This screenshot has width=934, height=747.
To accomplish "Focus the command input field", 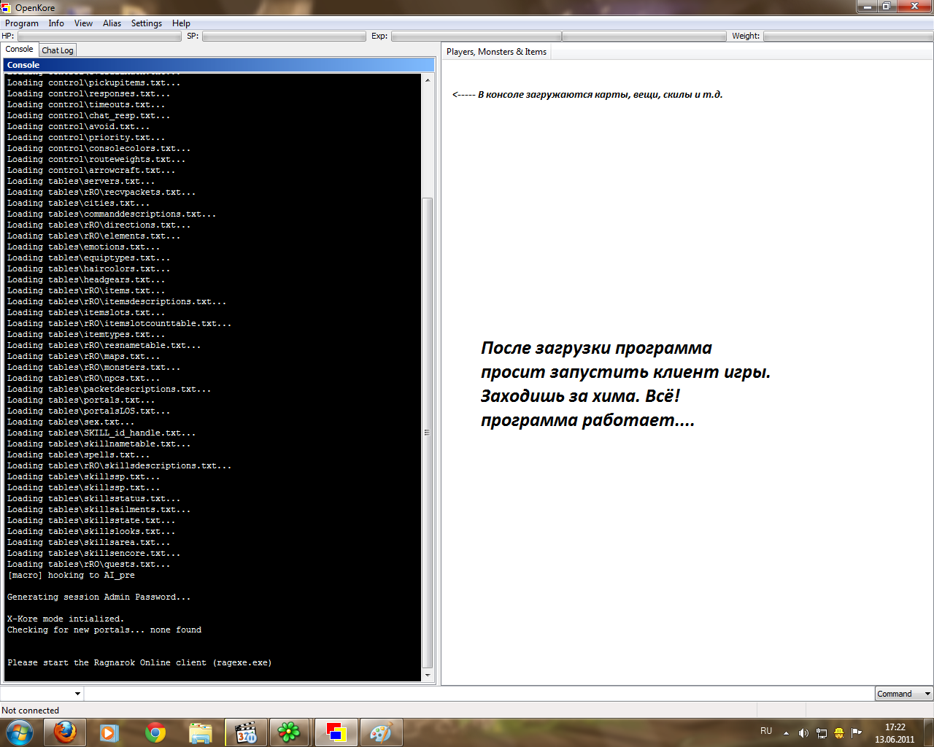I will pos(479,694).
